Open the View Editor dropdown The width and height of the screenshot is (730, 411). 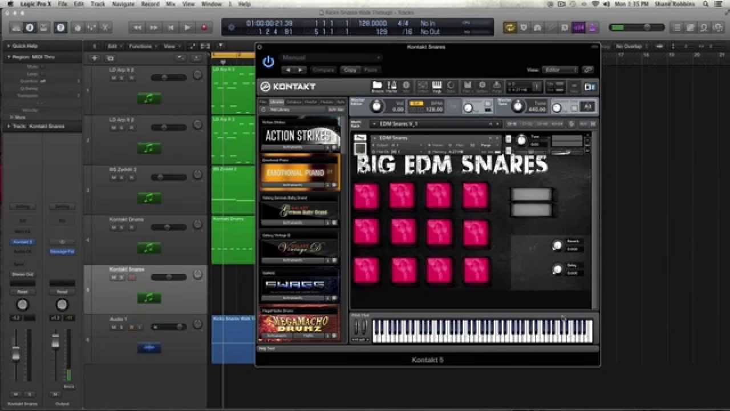559,70
